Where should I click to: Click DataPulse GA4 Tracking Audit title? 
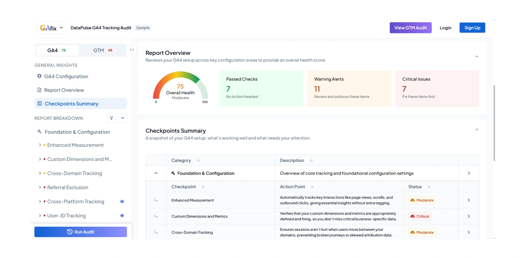[101, 28]
